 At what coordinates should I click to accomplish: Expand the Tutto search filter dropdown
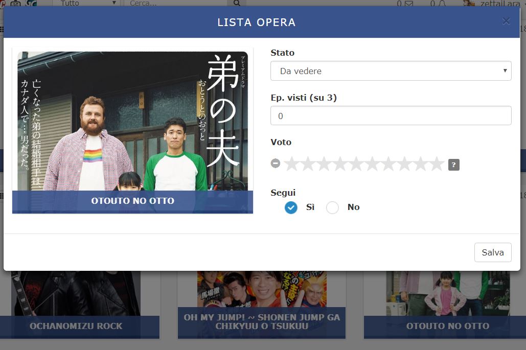pos(87,3)
